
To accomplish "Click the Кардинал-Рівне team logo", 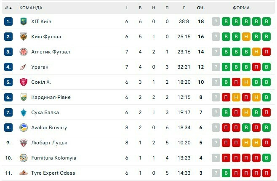I will tap(23, 97).
